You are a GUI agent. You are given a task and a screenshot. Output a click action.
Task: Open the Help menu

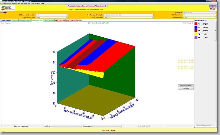pos(43,3)
